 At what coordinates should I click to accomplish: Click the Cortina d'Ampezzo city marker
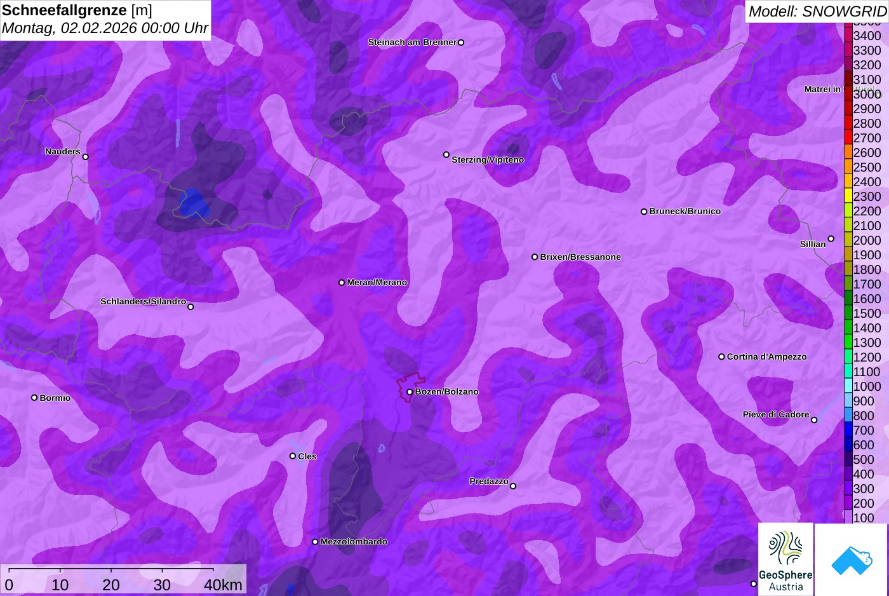pos(721,357)
